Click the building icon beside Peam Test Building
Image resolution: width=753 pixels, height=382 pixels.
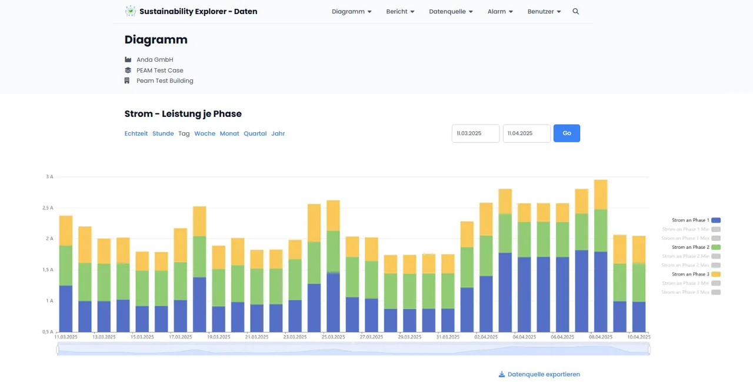pyautogui.click(x=127, y=81)
